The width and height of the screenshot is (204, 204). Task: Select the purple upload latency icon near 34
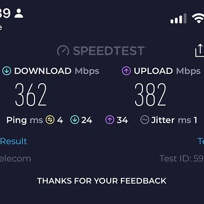110,120
